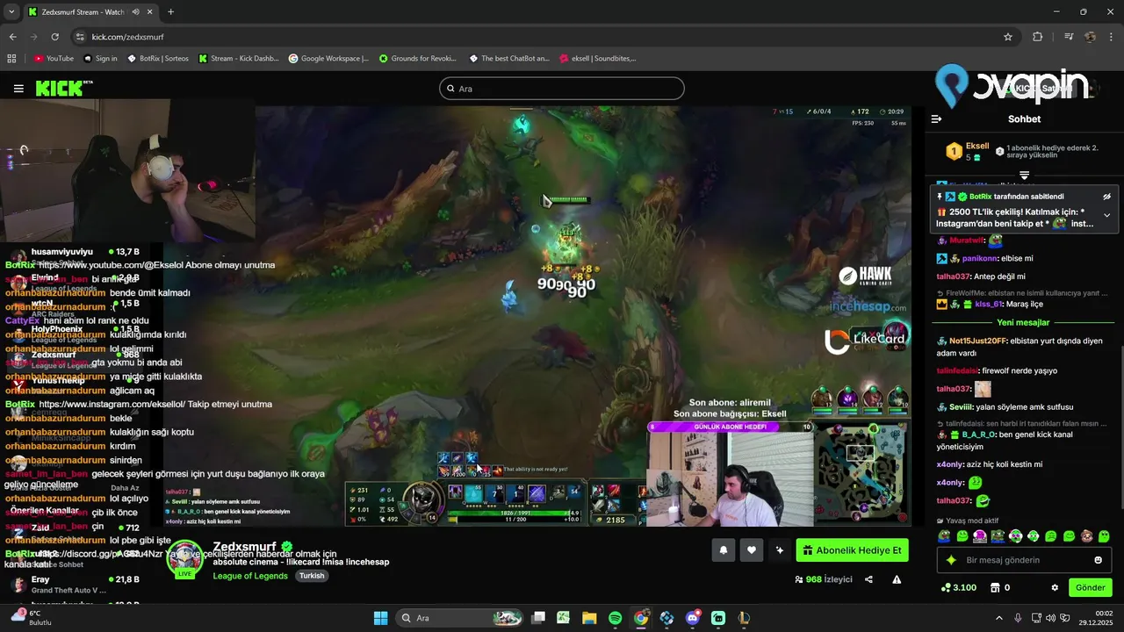The height and width of the screenshot is (632, 1124).
Task: Share the stream via share icon
Action: point(868,579)
